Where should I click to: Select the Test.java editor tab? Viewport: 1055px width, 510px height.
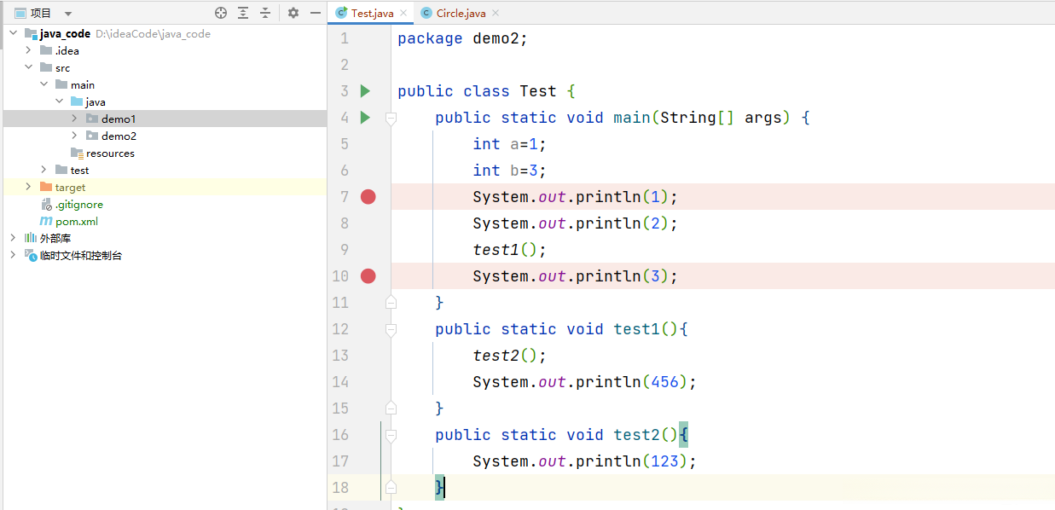373,13
